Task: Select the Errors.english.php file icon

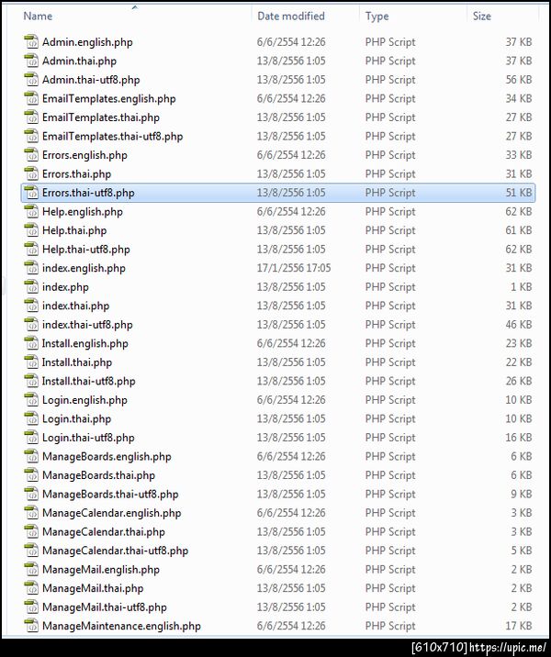Action: coord(31,155)
